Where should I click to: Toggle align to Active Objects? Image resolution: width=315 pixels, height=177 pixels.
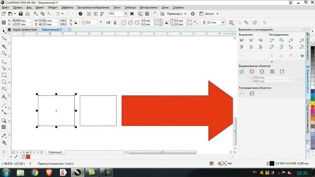[x=242, y=72]
